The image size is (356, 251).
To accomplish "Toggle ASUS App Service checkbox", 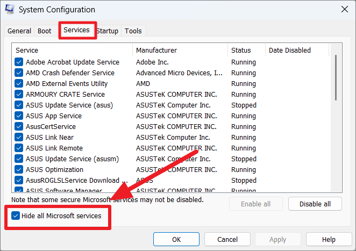I will pyautogui.click(x=19, y=116).
